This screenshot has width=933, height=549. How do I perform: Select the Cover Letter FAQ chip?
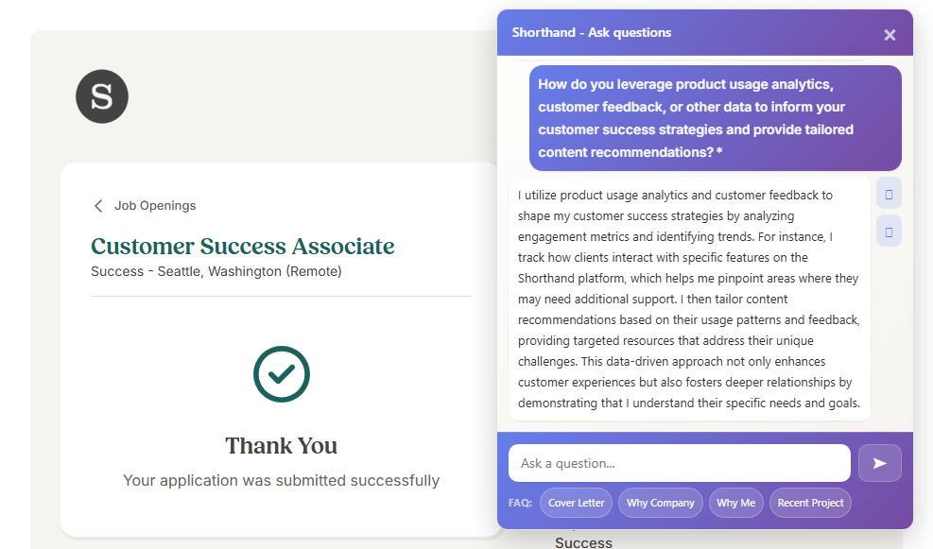click(576, 503)
